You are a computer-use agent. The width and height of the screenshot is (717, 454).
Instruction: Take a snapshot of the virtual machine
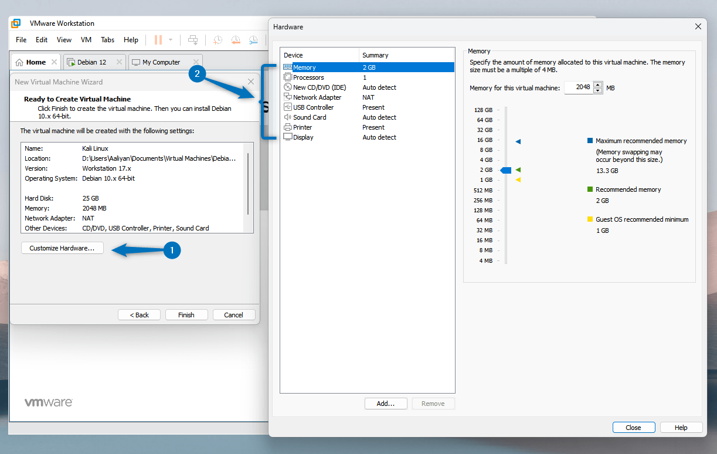click(x=218, y=39)
